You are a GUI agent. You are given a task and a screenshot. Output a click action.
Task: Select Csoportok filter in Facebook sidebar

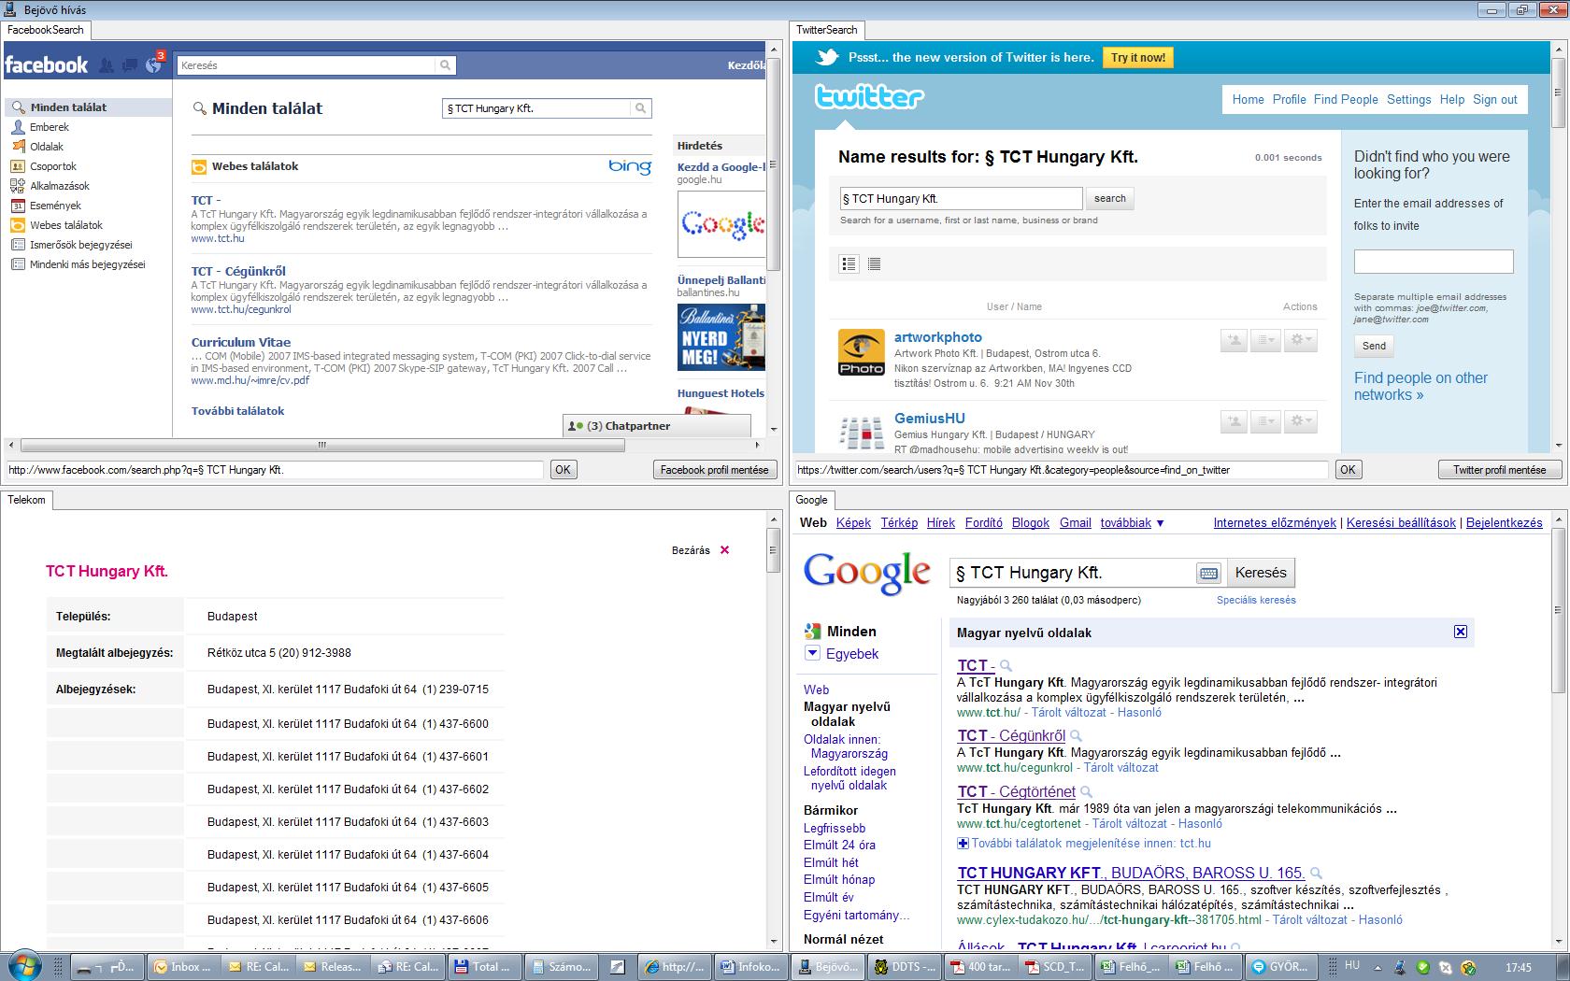(53, 166)
